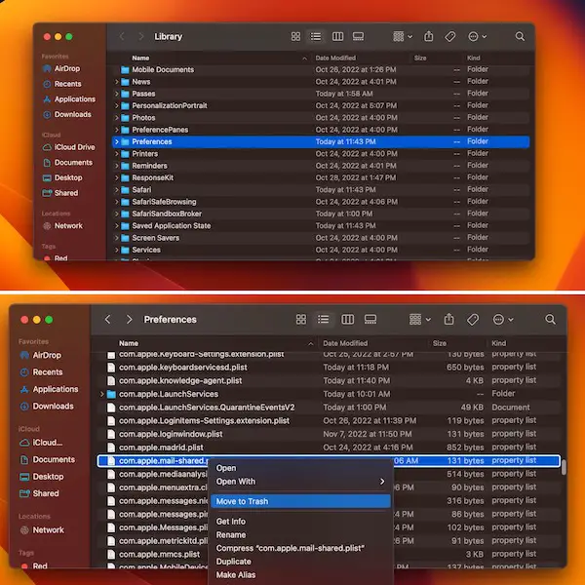The image size is (585, 585).
Task: Open group-by dropdown in Library window toolbar
Action: 402,36
